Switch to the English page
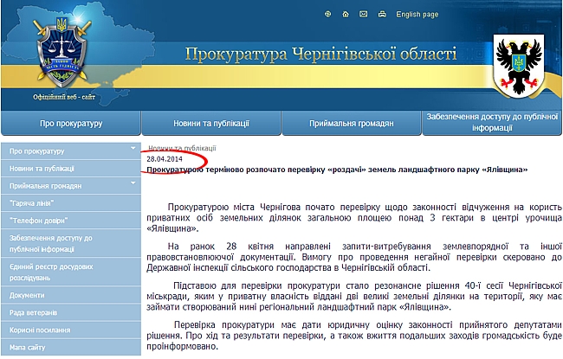Image resolution: width=563 pixels, height=359 pixels. click(417, 15)
